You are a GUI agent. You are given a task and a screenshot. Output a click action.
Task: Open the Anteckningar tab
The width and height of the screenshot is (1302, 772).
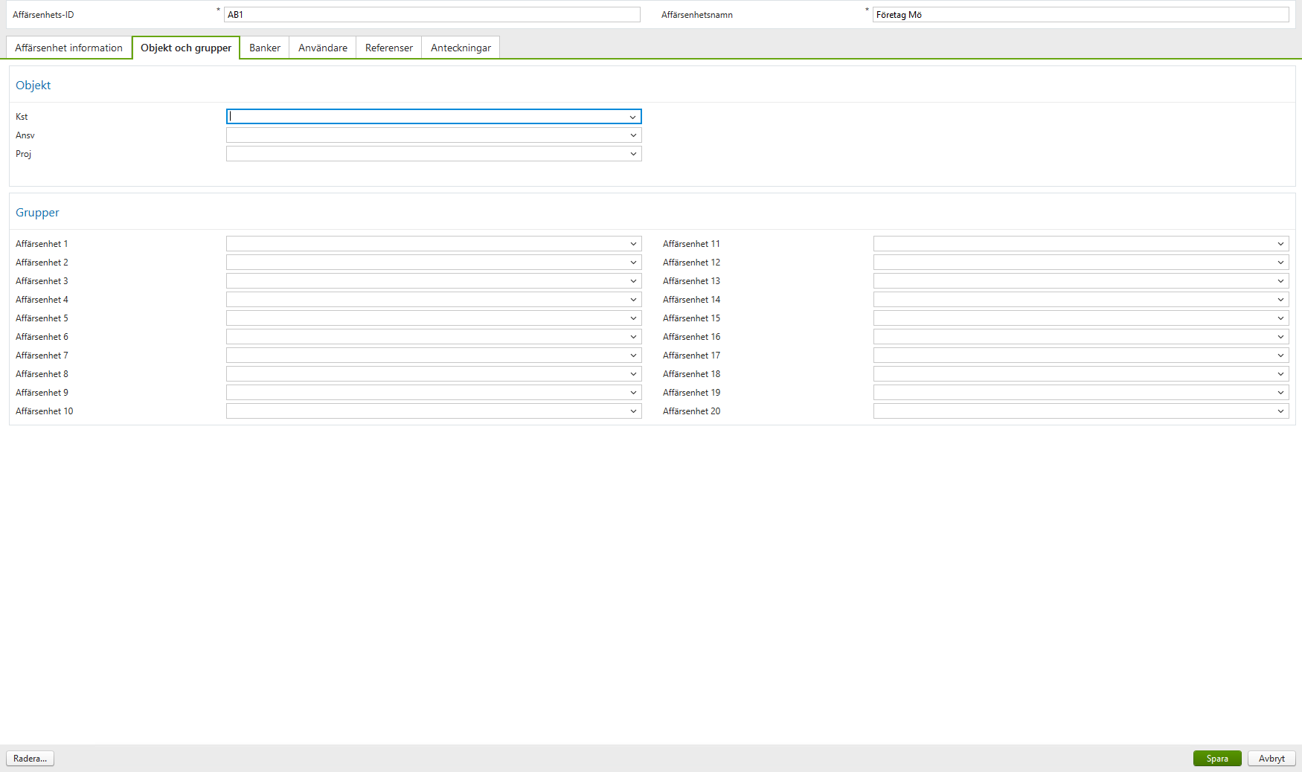pos(460,47)
